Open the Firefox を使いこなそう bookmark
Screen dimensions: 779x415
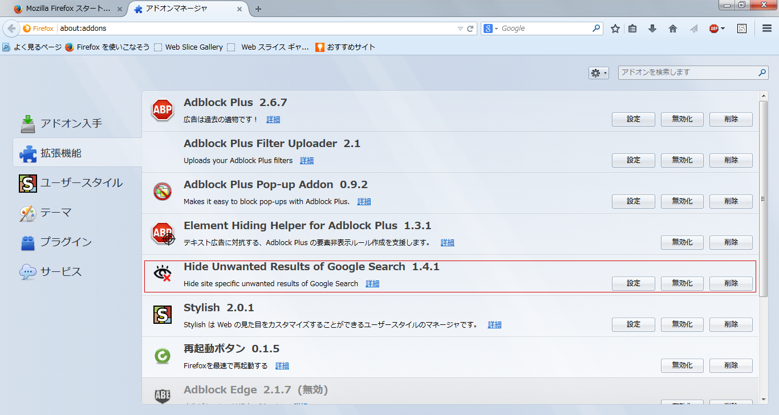[107, 47]
